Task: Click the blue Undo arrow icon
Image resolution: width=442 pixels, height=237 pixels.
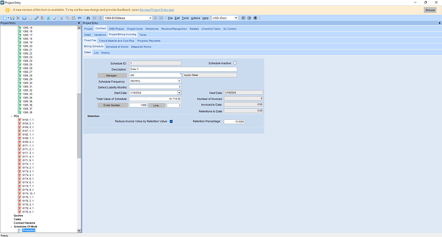Action: click(80, 18)
